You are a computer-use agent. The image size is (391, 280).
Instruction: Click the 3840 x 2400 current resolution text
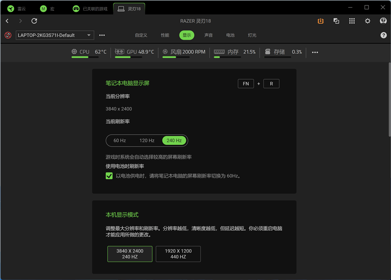tap(119, 109)
